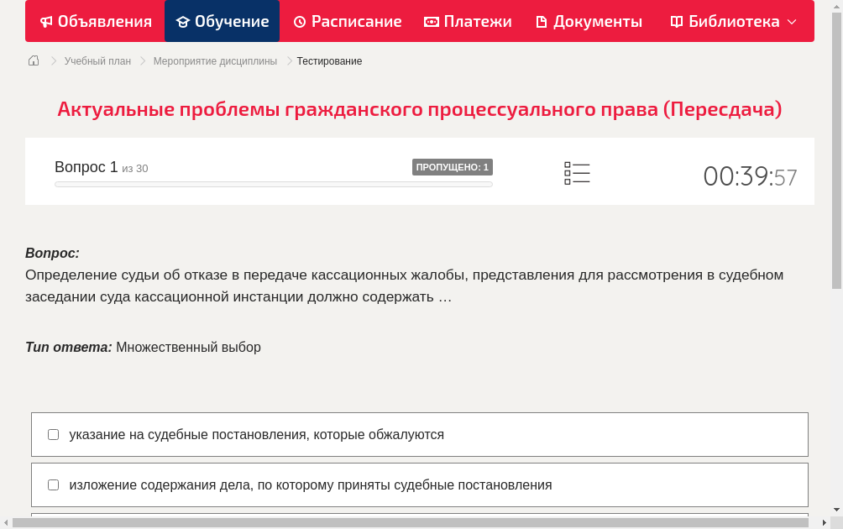Viewport: 843px width, 529px height.
Task: Click the document icon on Документы
Action: point(542,21)
